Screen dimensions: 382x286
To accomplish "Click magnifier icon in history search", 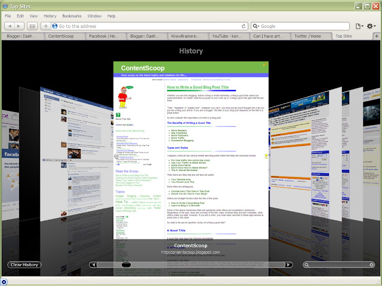I will tap(307, 265).
